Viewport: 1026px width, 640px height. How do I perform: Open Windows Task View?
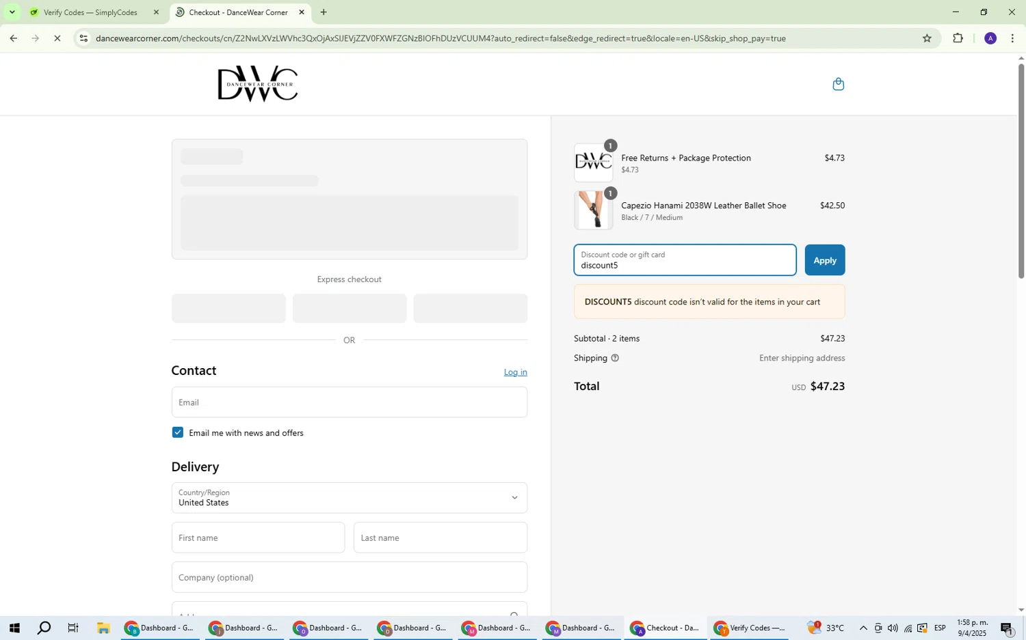(73, 628)
